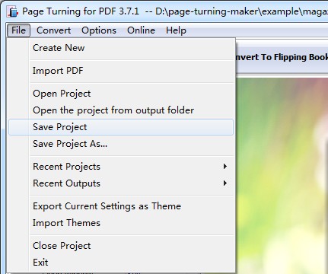Open the Online menu

tap(141, 30)
